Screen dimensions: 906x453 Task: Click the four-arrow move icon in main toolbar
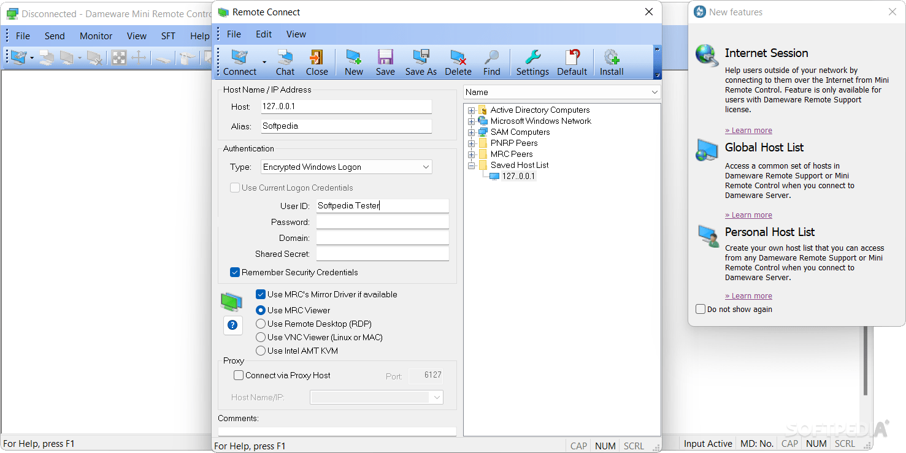coord(139,58)
